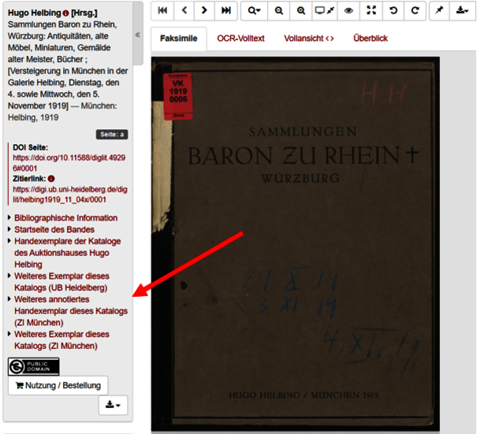
Task: Rotate the page counterclockwise
Action: (393, 11)
